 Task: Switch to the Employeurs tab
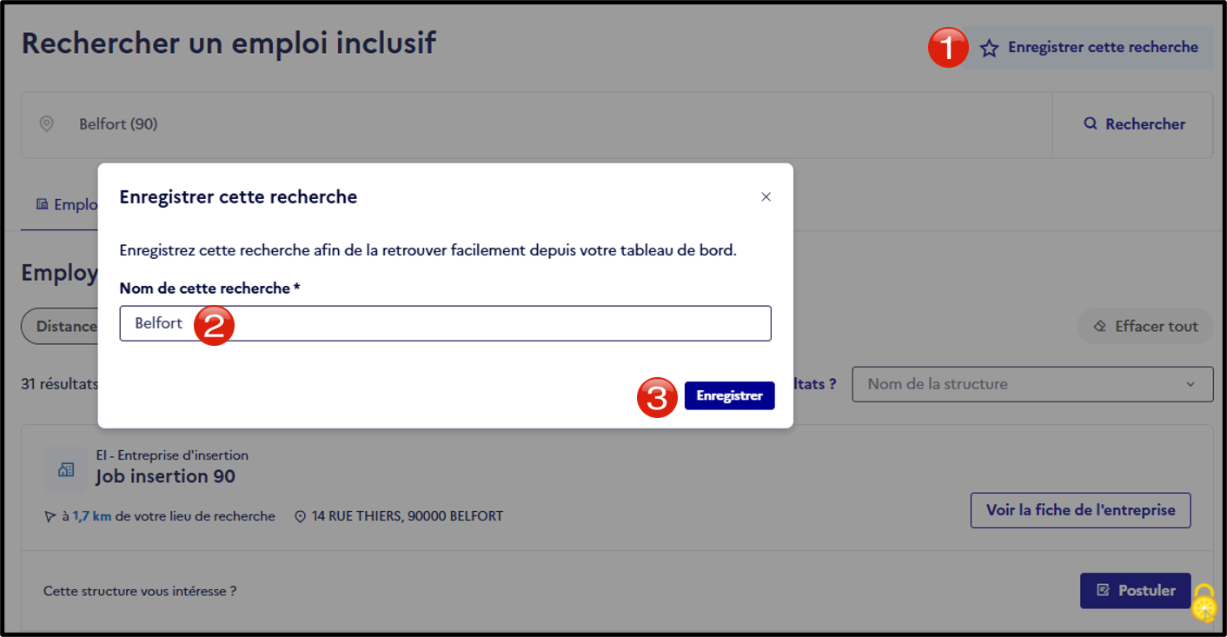[68, 205]
